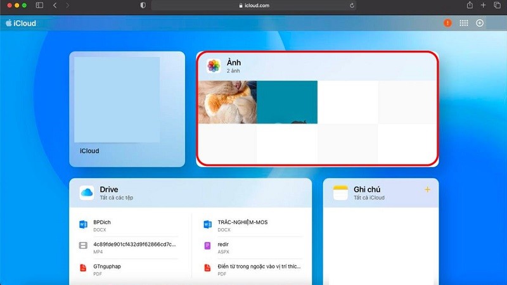The height and width of the screenshot is (285, 507).
Task: Open the Ảnh tile title
Action: click(x=233, y=62)
